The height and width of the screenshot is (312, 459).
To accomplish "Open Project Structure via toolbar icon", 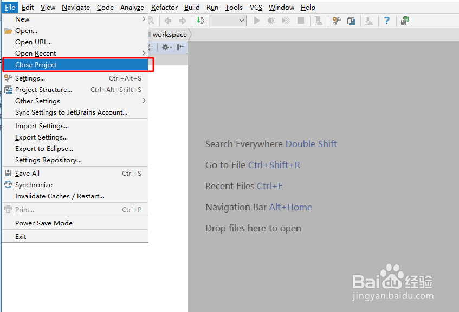I will coord(351,21).
